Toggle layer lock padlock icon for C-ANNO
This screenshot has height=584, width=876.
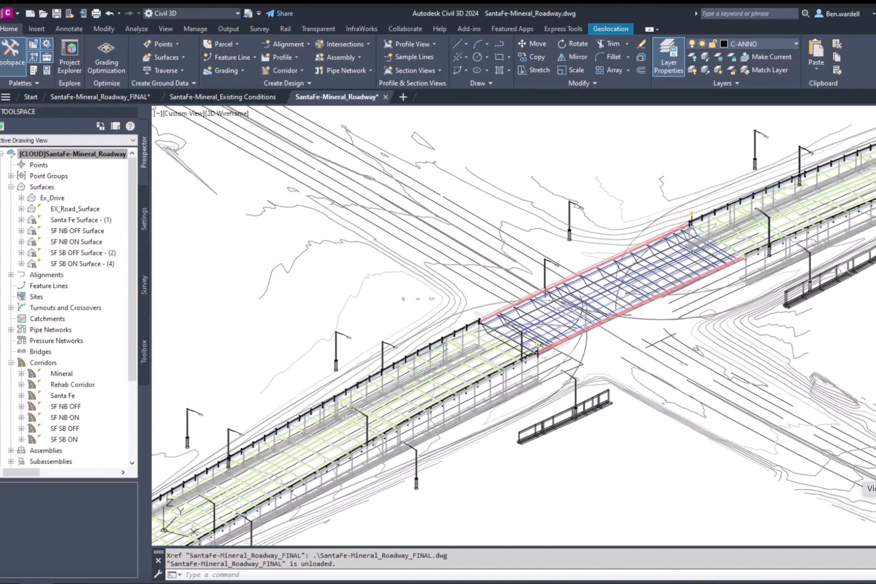pyautogui.click(x=712, y=44)
